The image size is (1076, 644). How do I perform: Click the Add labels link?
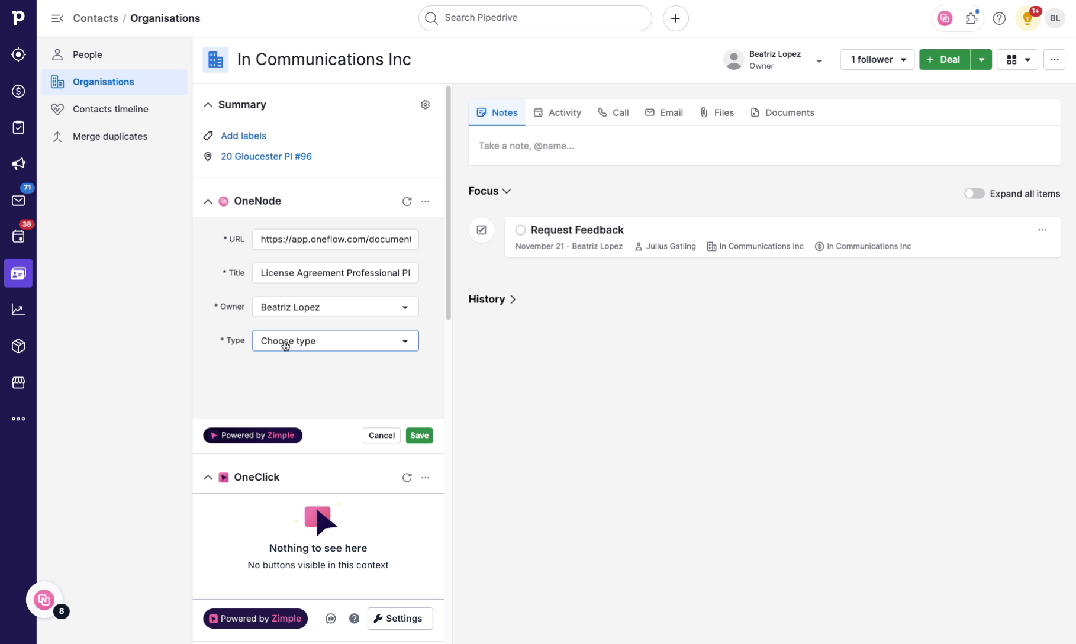click(x=243, y=136)
